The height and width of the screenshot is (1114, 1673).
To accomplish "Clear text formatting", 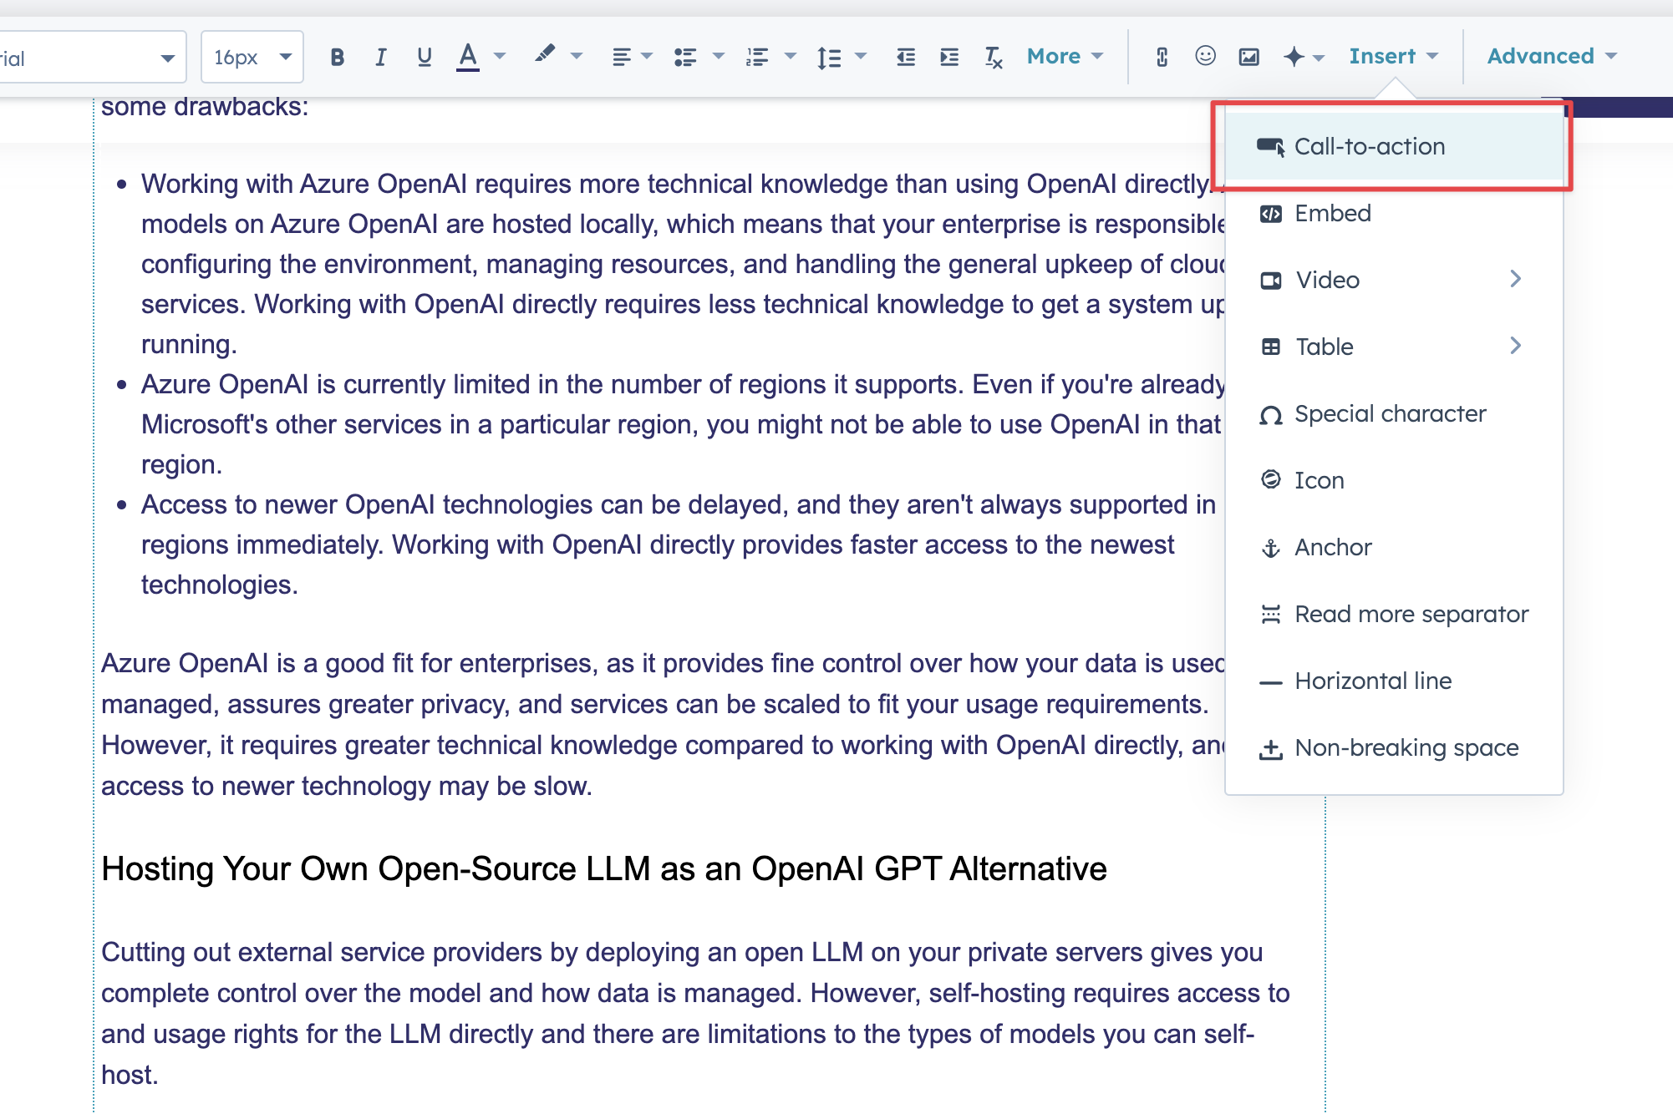I will click(x=993, y=57).
